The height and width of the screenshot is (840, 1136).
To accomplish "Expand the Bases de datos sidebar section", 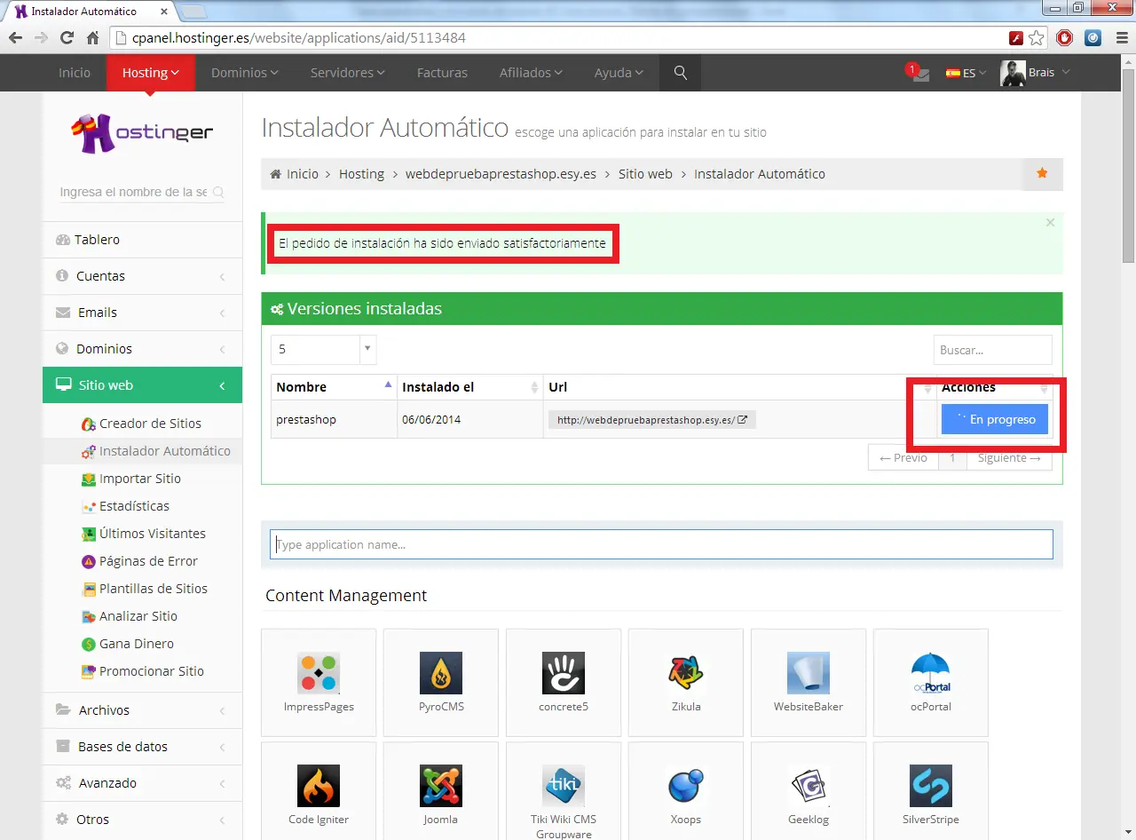I will pyautogui.click(x=142, y=747).
